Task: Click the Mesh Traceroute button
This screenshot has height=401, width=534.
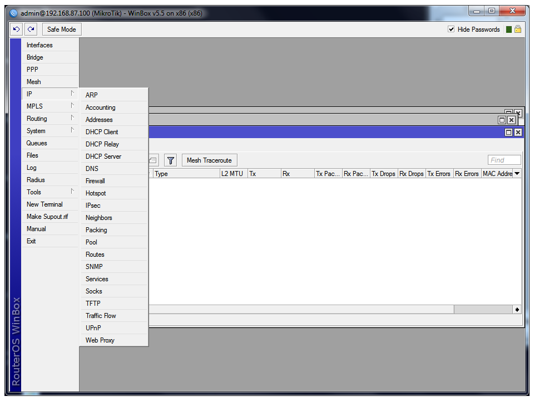Action: [x=209, y=160]
